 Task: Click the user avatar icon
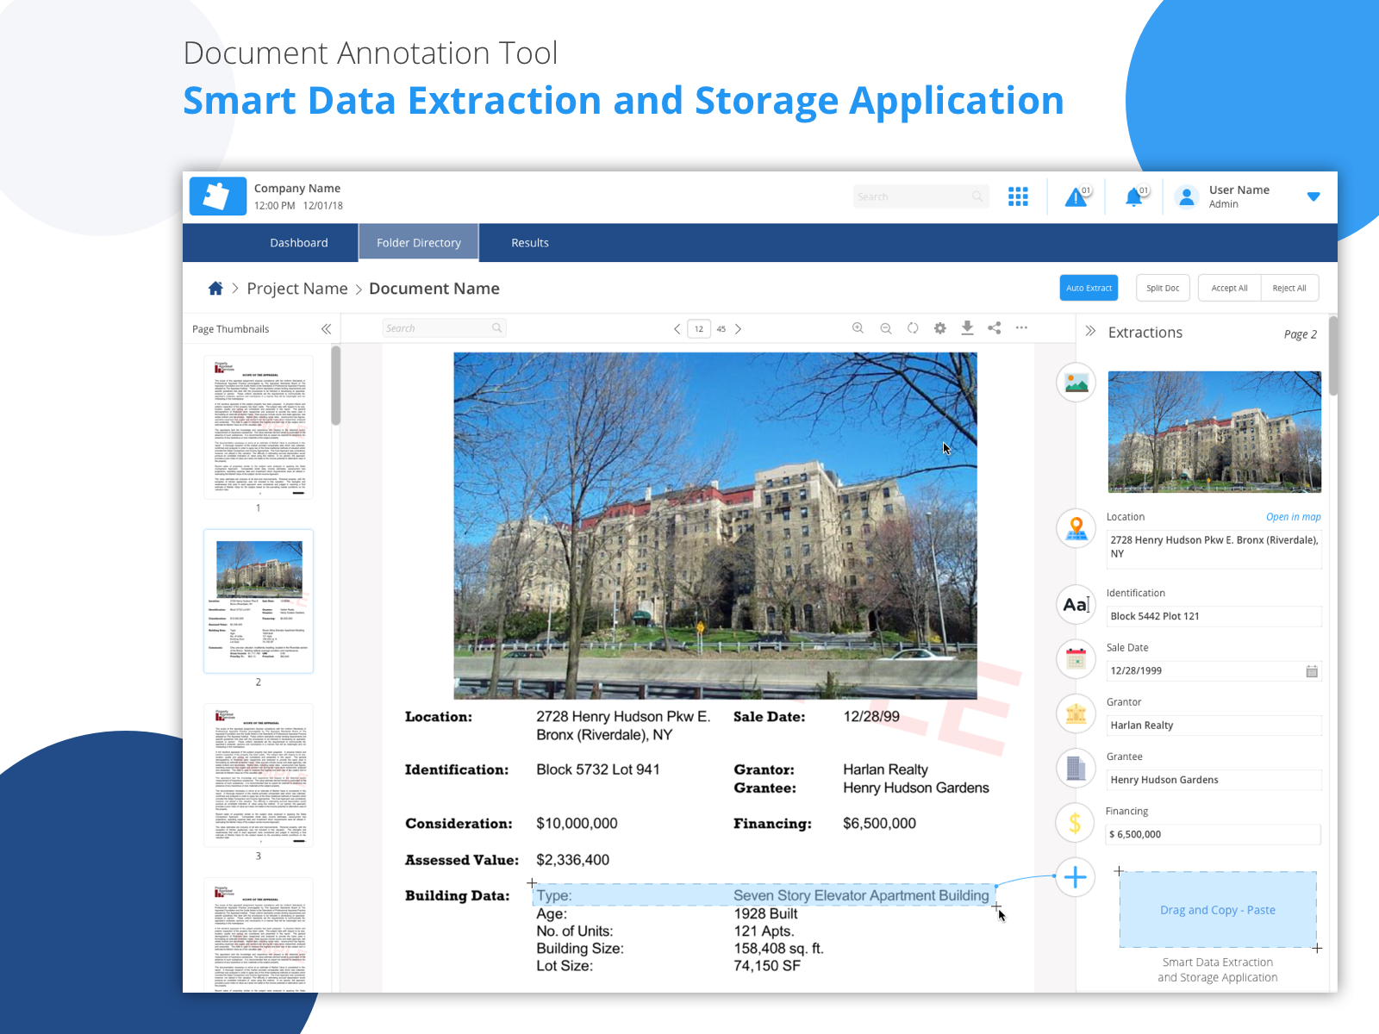[1187, 197]
